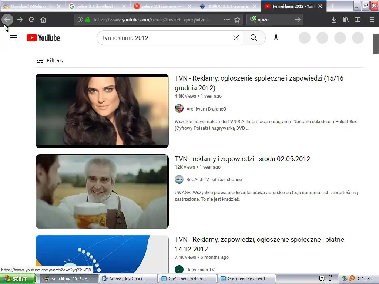Click the page vertical scrollbar thumb

point(376,44)
